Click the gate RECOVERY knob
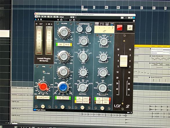170x128 pixels. (103, 88)
